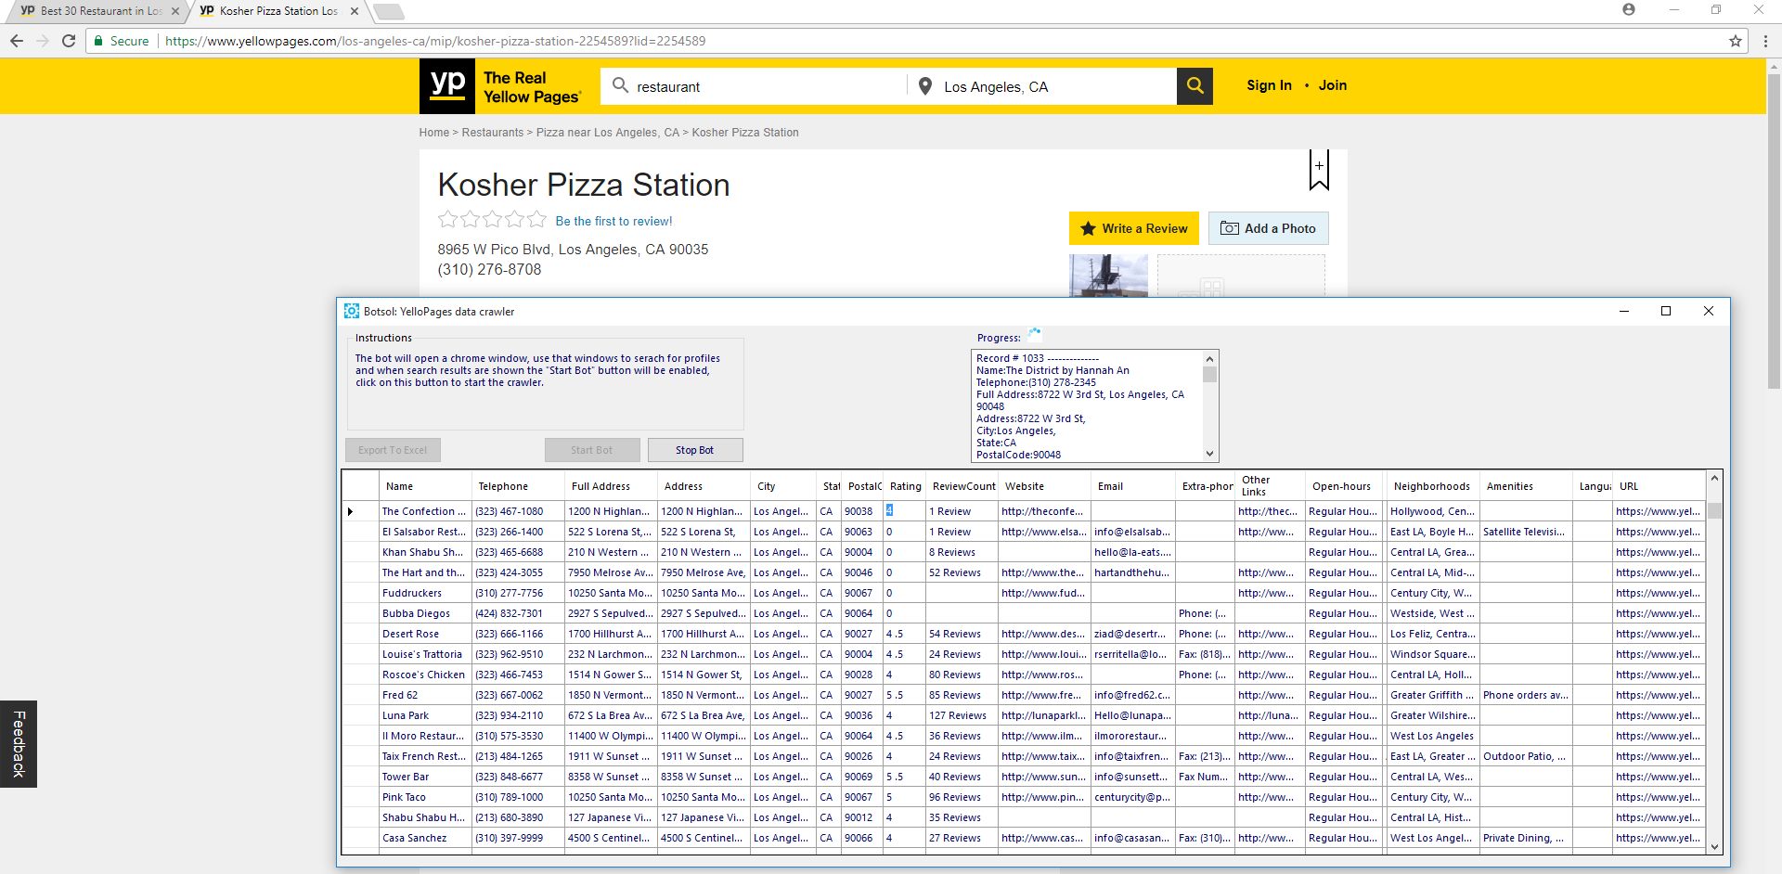Screen dimensions: 1782x874
Task: Click the business photo thumbnail
Action: point(1108,276)
